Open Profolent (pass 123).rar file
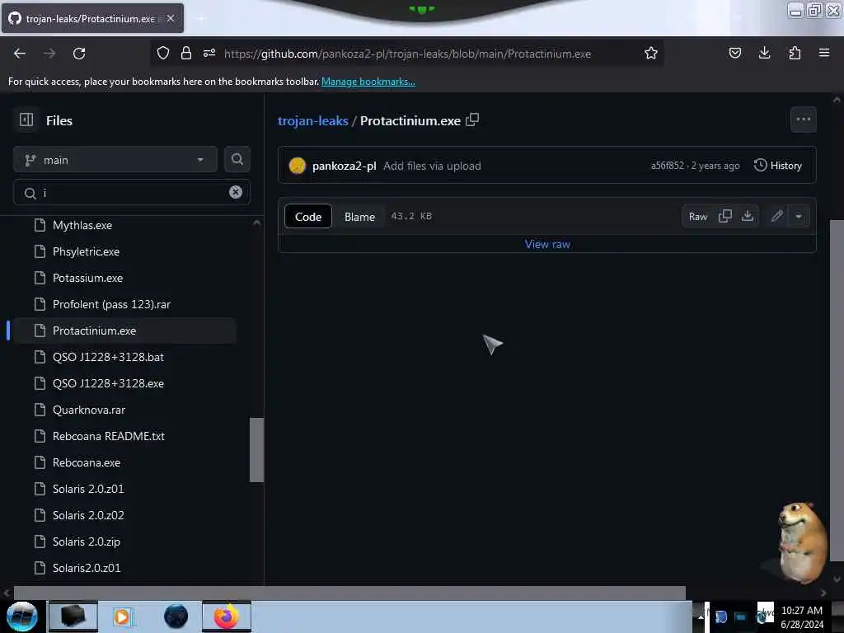The width and height of the screenshot is (844, 633). (111, 304)
